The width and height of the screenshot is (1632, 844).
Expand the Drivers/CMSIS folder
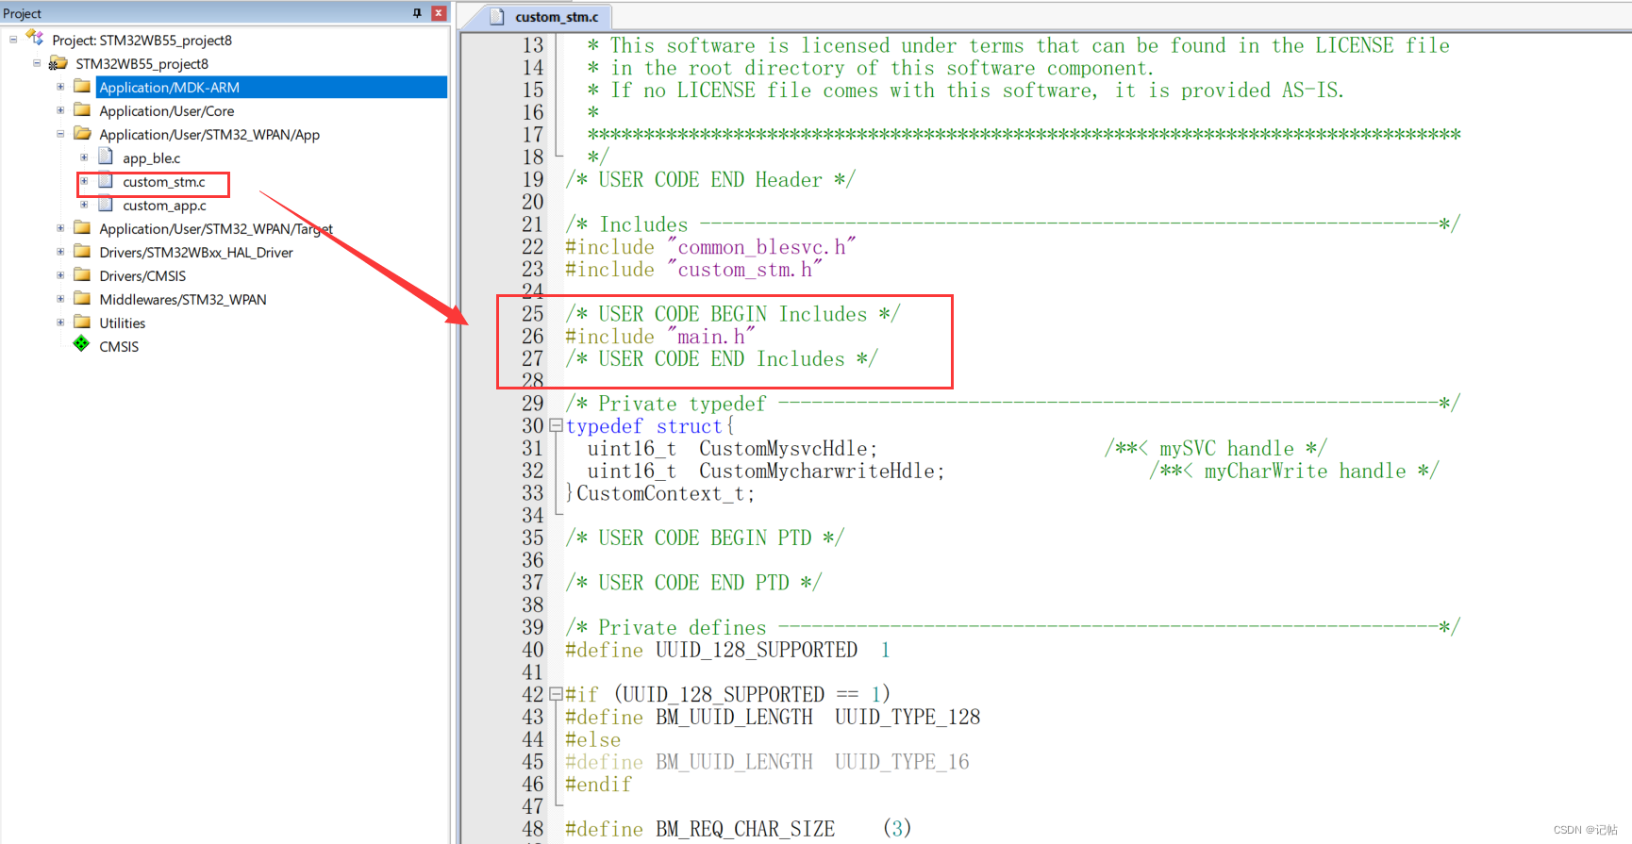tap(60, 275)
